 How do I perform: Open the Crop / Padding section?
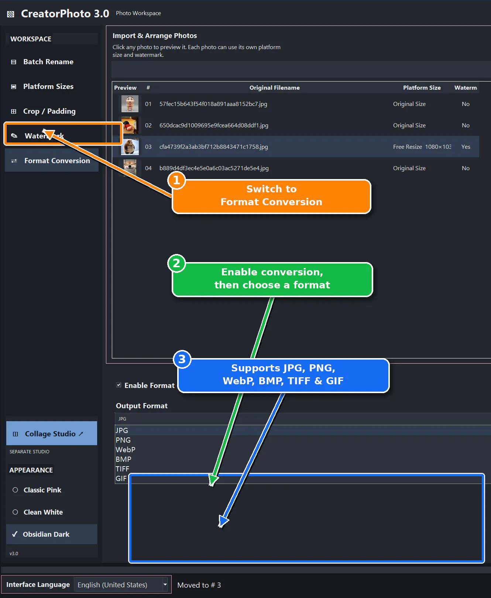[52, 111]
